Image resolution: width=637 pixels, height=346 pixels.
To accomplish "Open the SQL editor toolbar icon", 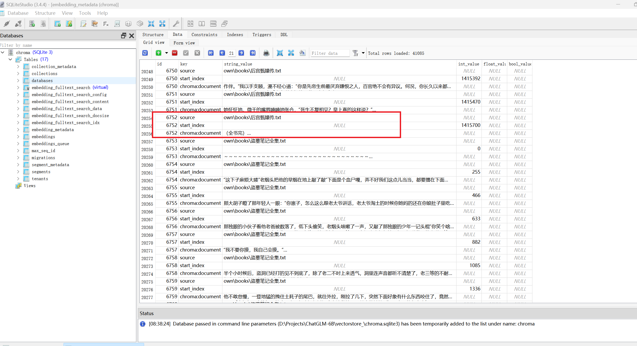I will 83,24.
